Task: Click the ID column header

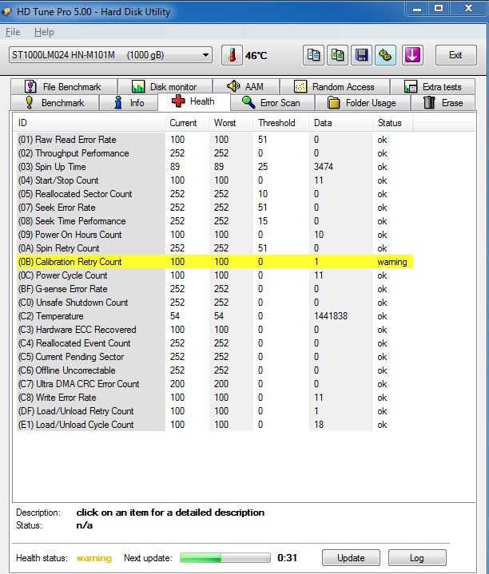Action: point(89,123)
